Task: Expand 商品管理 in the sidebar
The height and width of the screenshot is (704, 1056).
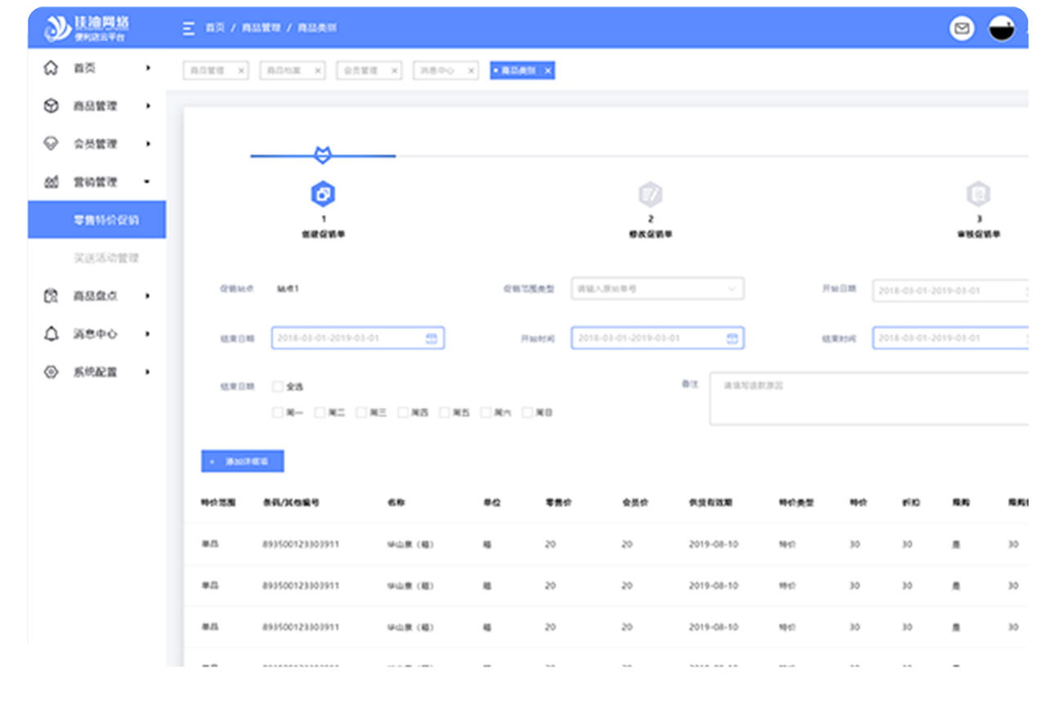Action: click(x=96, y=105)
